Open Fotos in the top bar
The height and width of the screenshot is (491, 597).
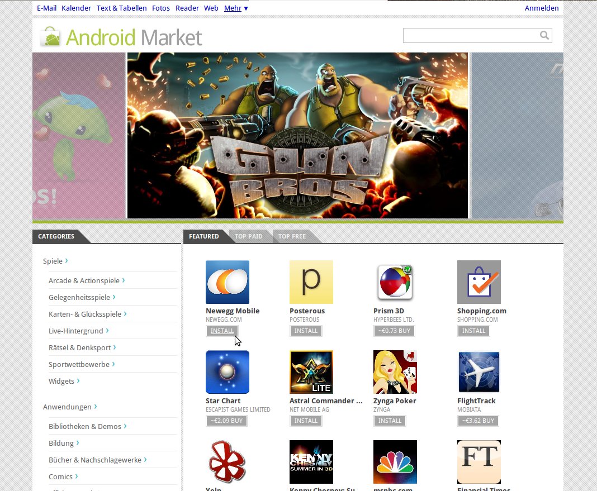coord(160,8)
